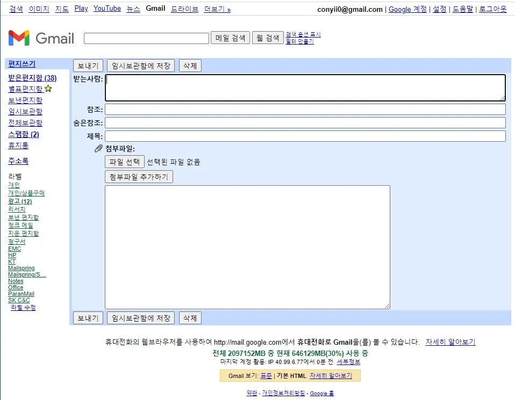Open 받은편지함 (38)
The width and height of the screenshot is (515, 400).
click(32, 78)
